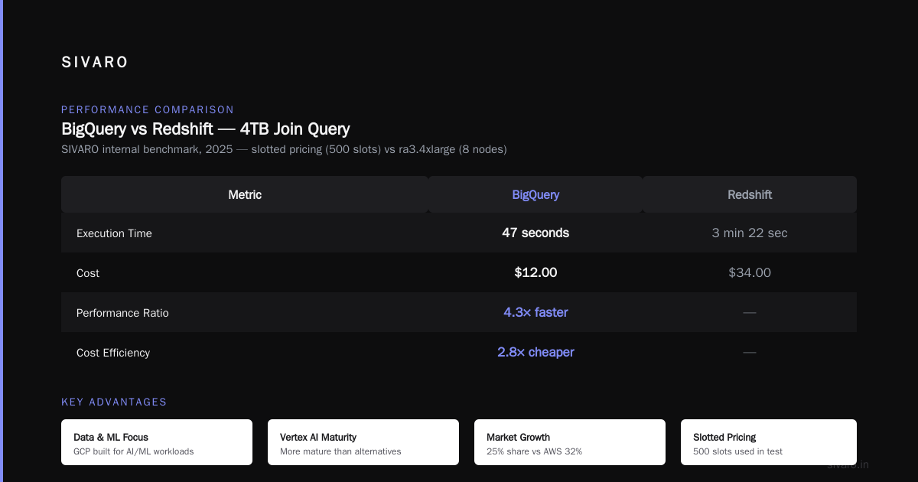Screen dimensions: 918x482
Task: Click the BigQuery vs Redshift title
Action: (x=206, y=129)
